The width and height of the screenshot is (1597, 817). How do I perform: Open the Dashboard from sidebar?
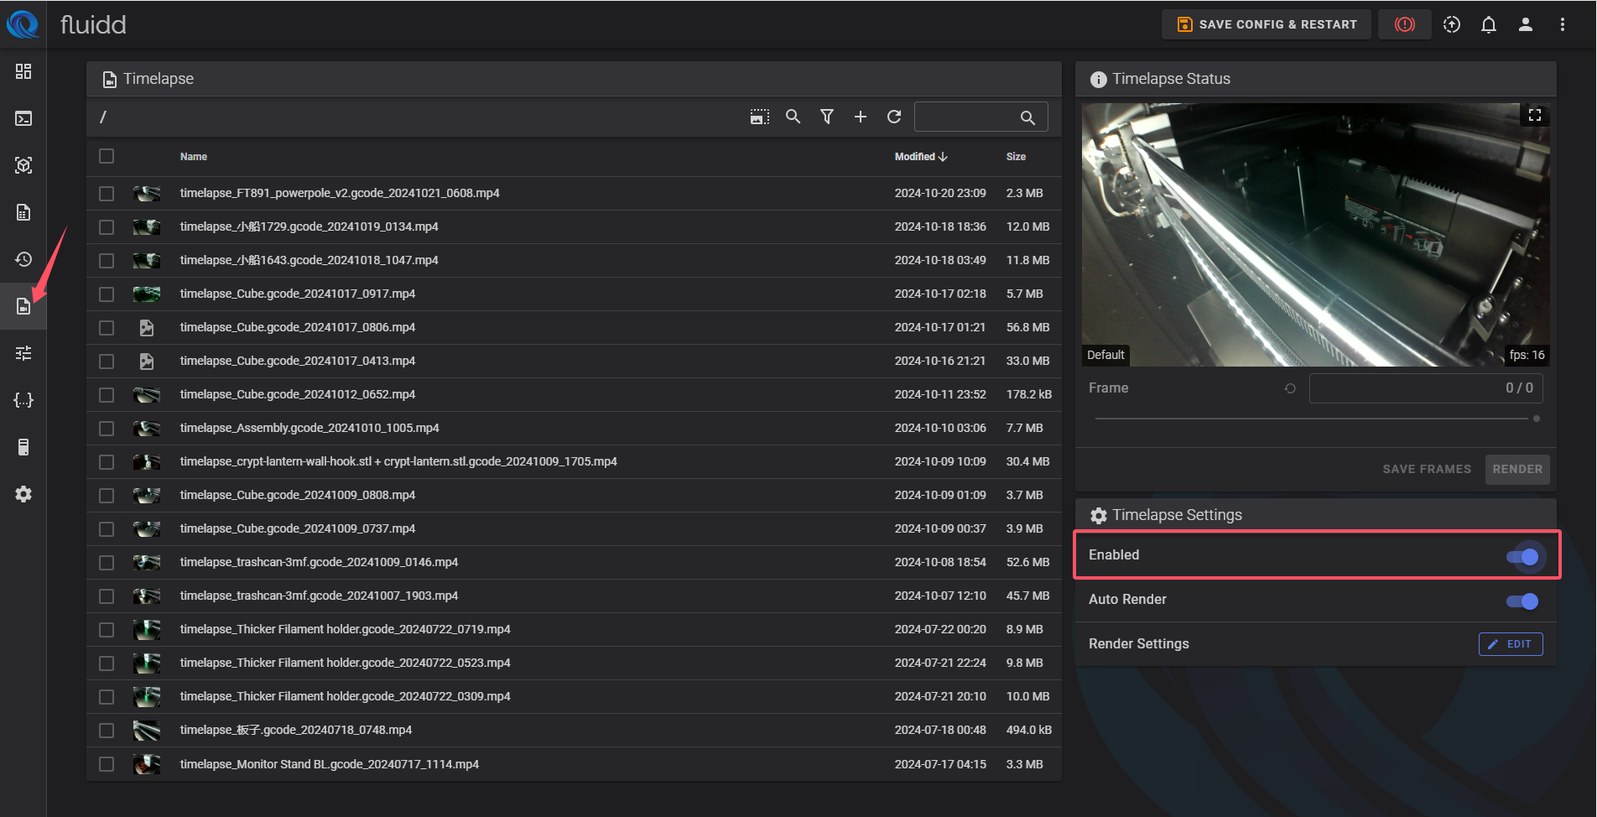coord(23,71)
